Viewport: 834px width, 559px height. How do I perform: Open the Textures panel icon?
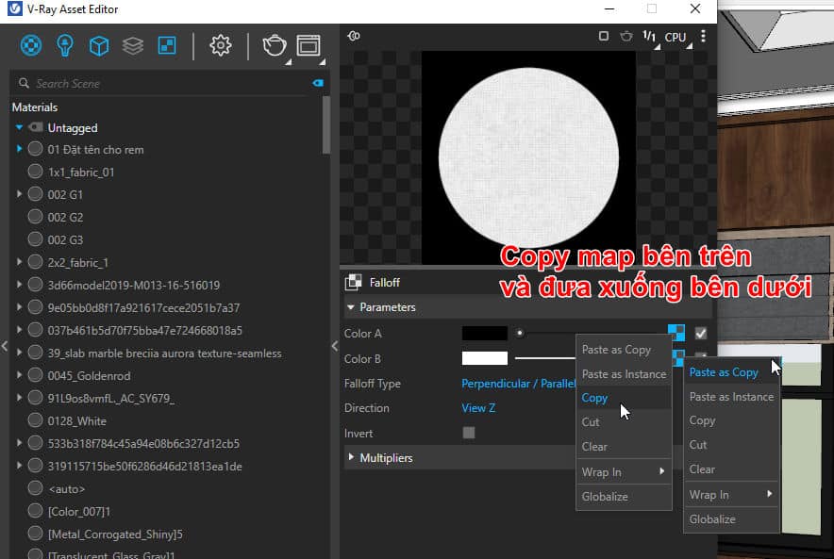pos(167,45)
